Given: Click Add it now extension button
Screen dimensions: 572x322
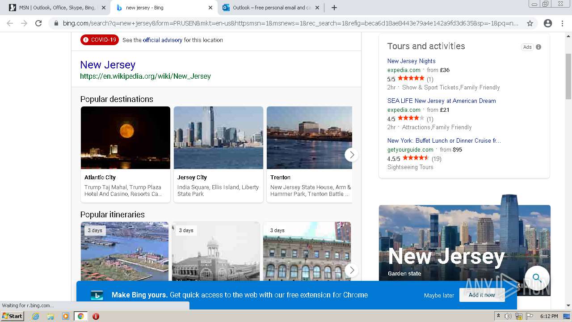Looking at the screenshot, I should point(482,295).
